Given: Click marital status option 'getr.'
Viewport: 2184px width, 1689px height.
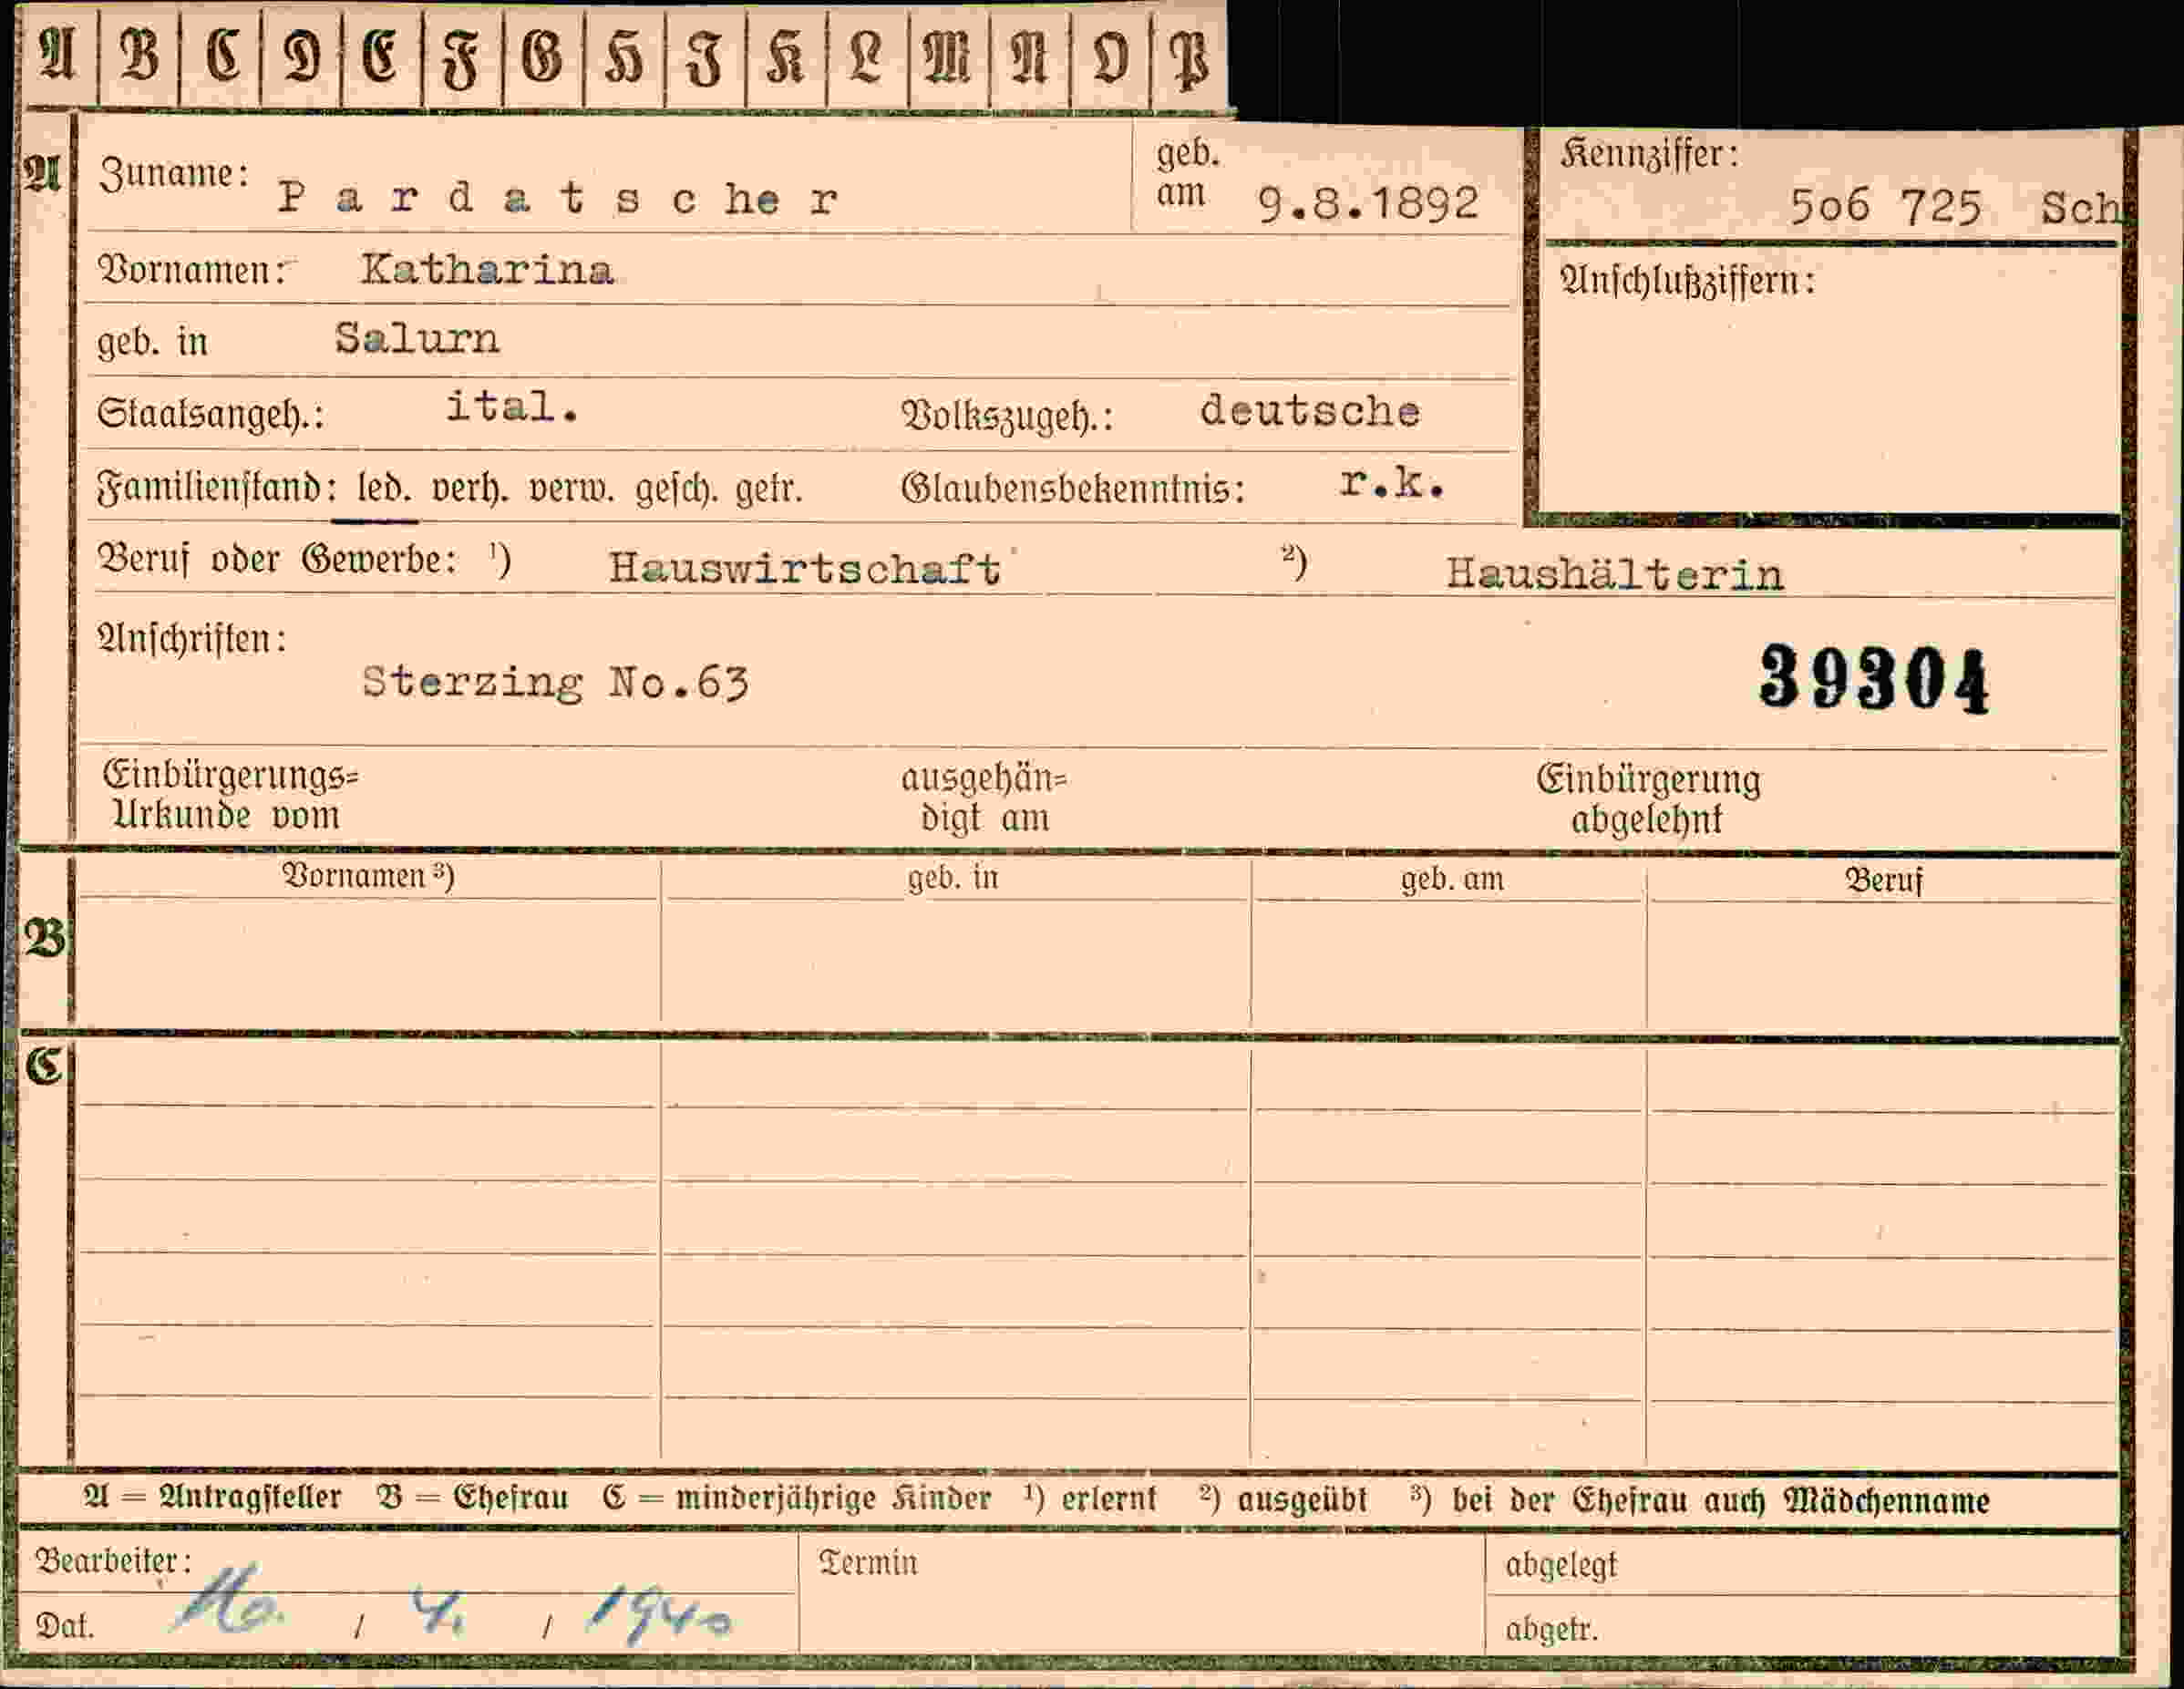Looking at the screenshot, I should pyautogui.click(x=769, y=491).
